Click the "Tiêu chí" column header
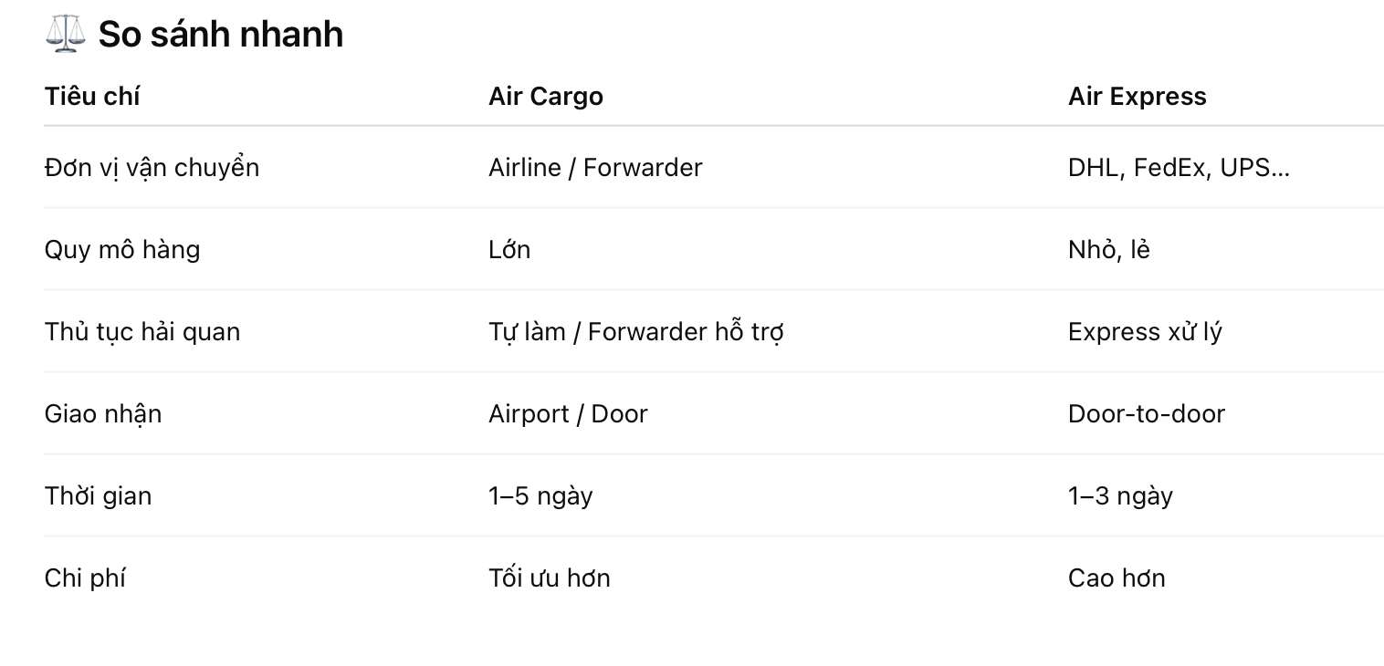The image size is (1384, 666). coord(92,97)
